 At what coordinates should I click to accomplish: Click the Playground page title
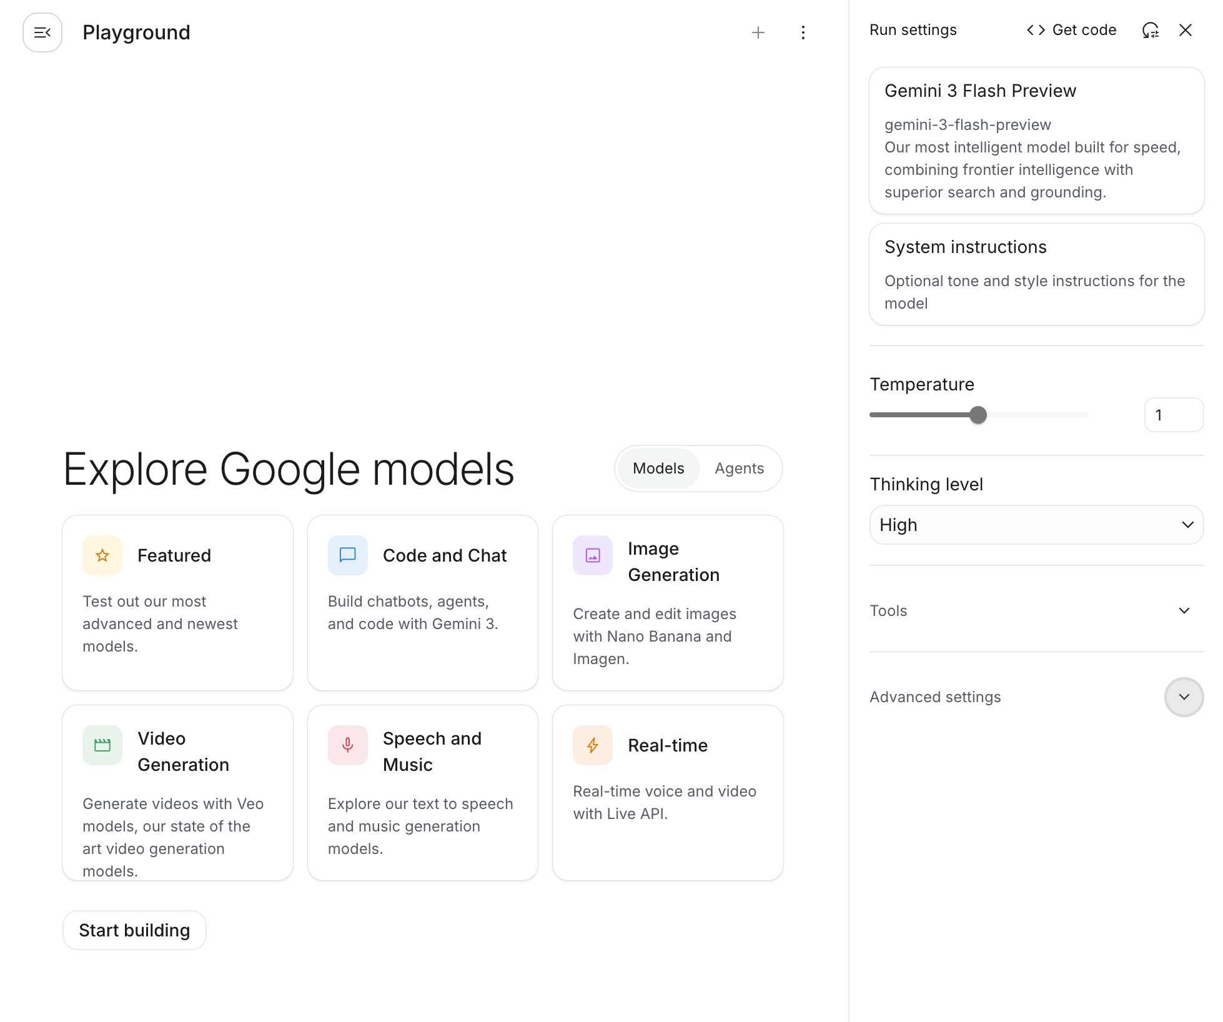tap(136, 32)
